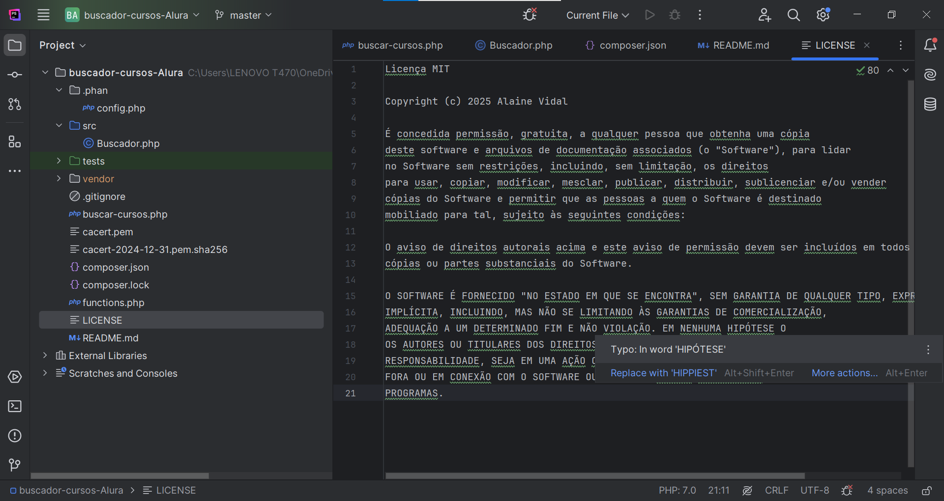Change CRLF line separator
The image size is (944, 501).
coord(776,490)
